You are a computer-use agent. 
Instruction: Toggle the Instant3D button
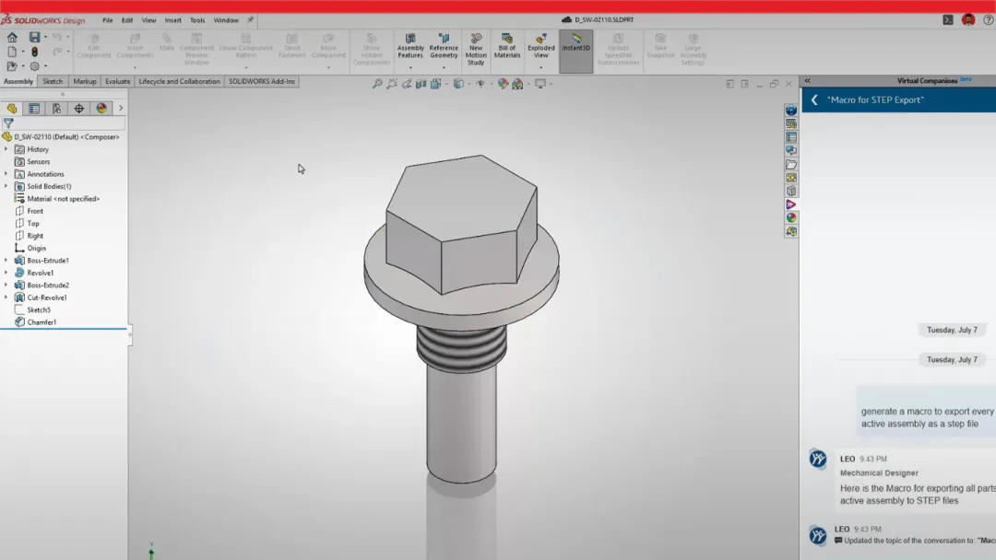575,51
